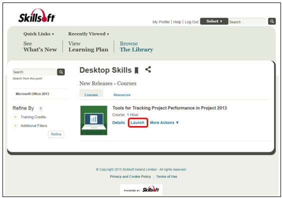Open Browse The Library
282x198 pixels.
click(137, 46)
